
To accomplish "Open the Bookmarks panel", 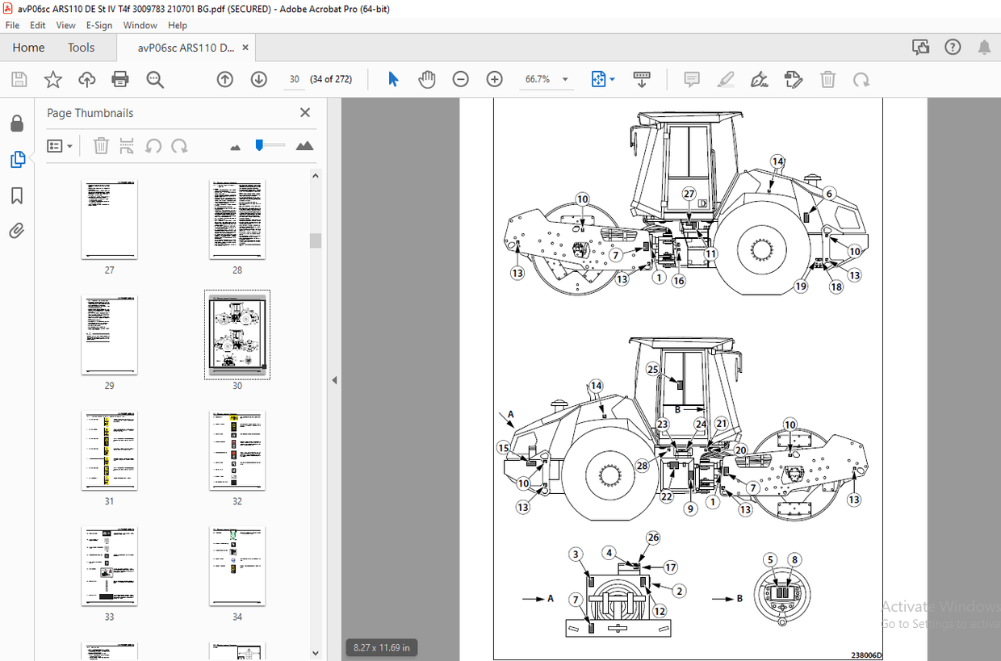I will [17, 195].
